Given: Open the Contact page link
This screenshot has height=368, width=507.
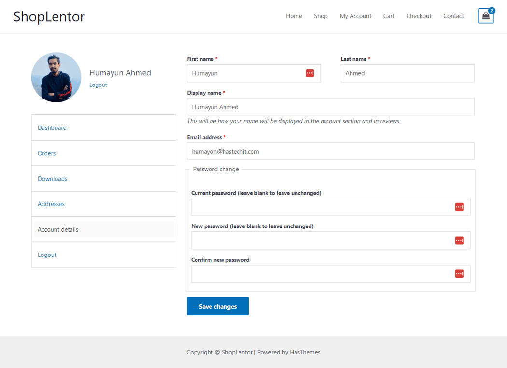Looking at the screenshot, I should click(x=453, y=16).
